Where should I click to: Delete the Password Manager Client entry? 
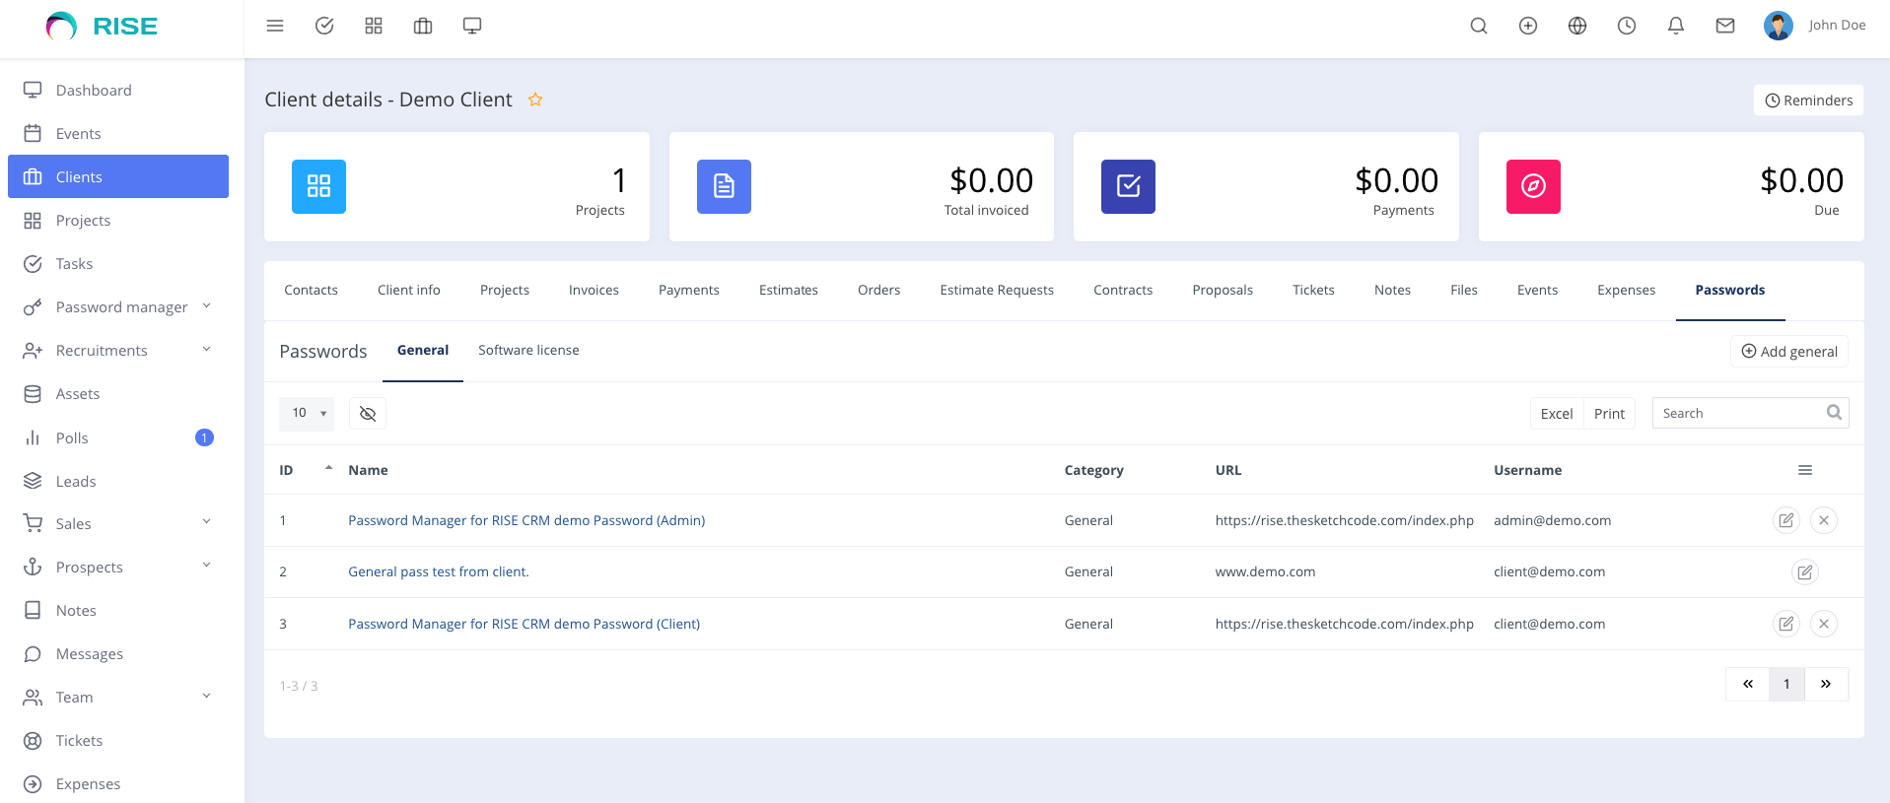click(1823, 624)
